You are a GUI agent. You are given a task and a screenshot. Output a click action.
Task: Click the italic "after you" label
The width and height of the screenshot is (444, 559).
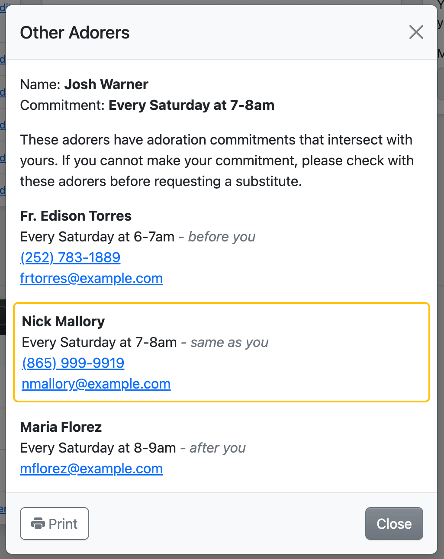click(x=217, y=448)
